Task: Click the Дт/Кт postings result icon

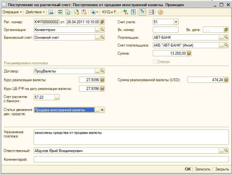Action: [126, 12]
